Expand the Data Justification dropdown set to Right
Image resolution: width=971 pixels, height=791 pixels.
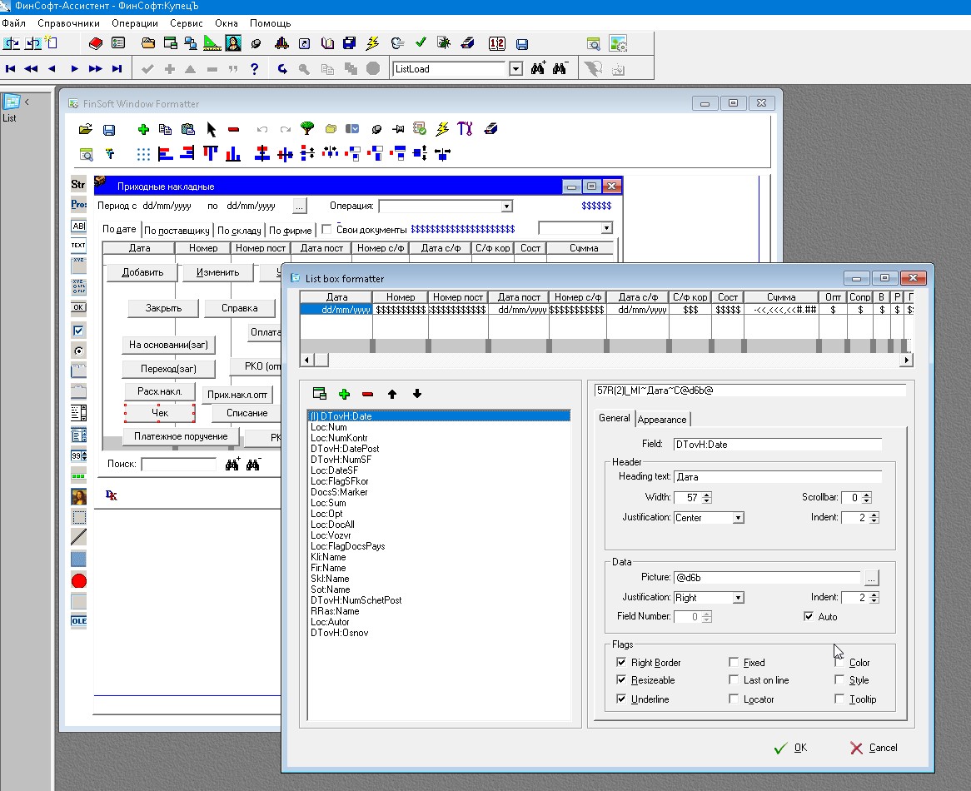click(738, 598)
